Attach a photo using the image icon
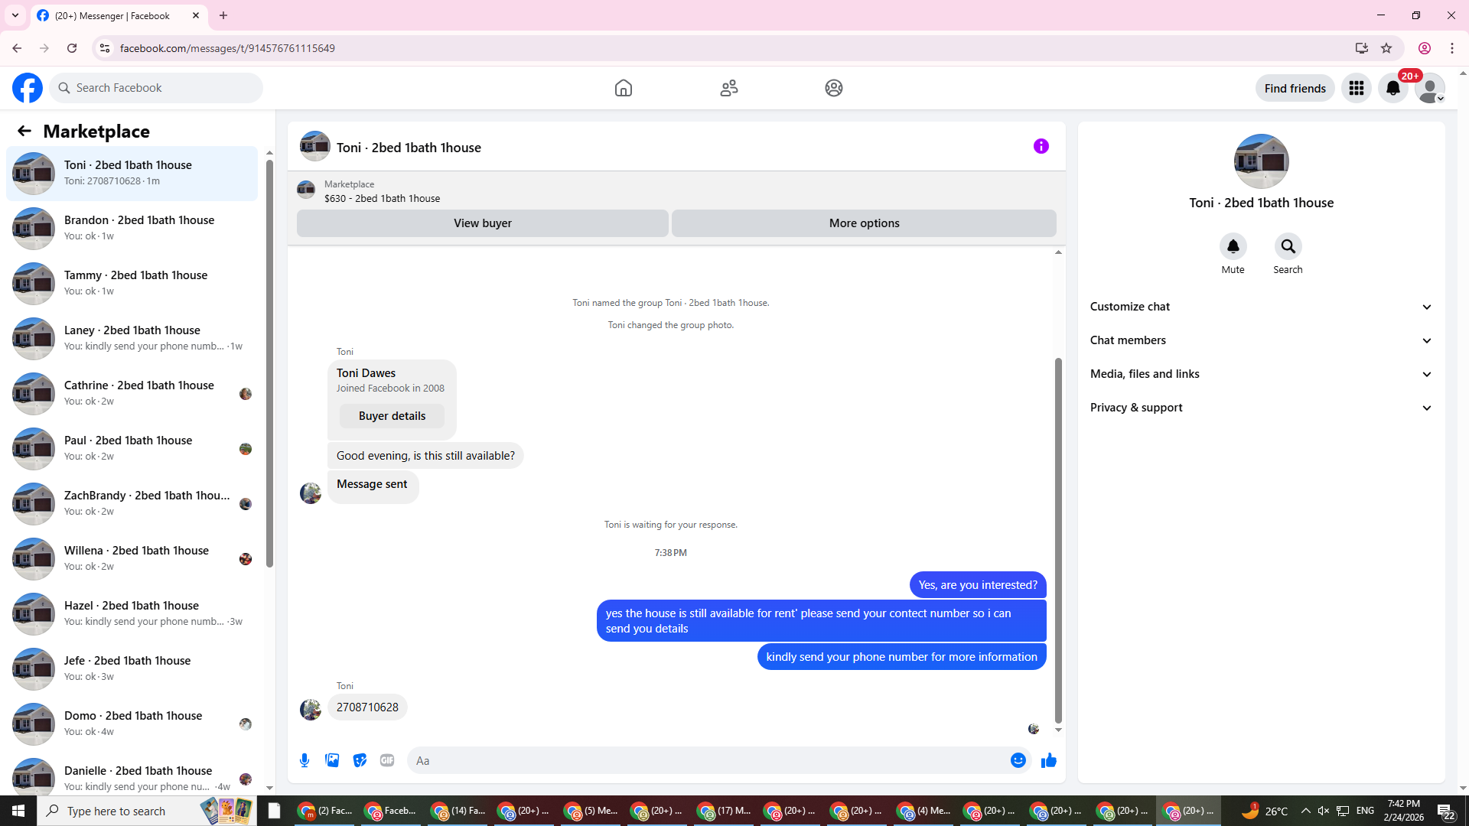 point(332,760)
